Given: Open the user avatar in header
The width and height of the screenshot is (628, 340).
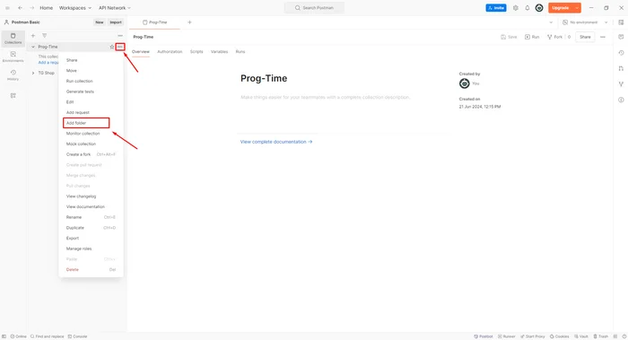Looking at the screenshot, I should (539, 7).
